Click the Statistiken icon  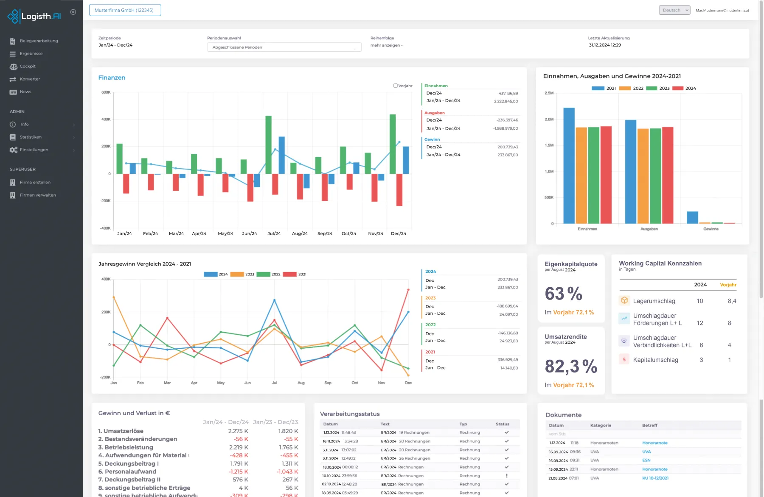(13, 137)
